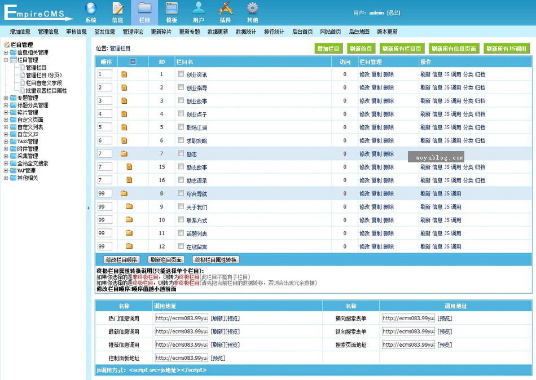Click the 热门信息调用 address field
The height and width of the screenshot is (380, 536).
coord(182,318)
